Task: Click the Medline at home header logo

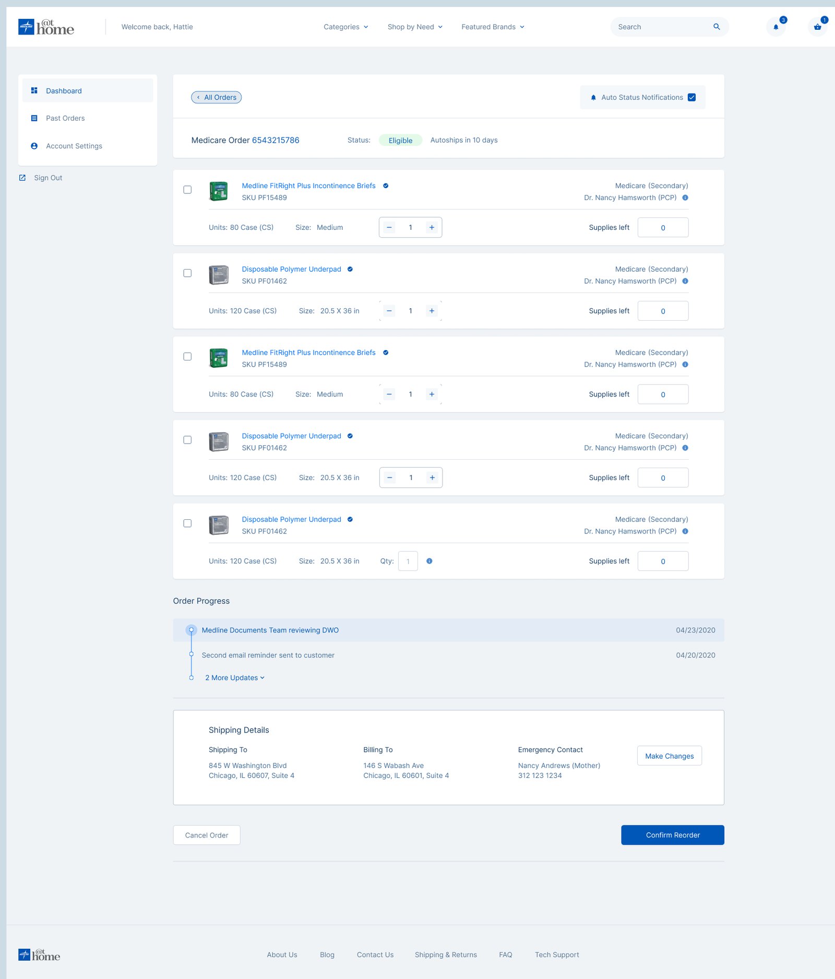Action: point(46,27)
